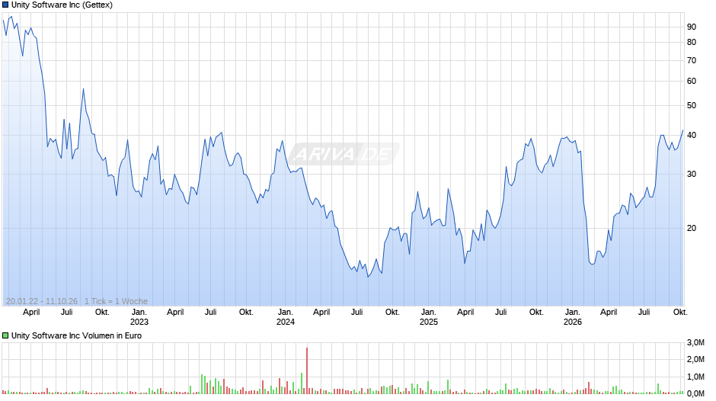Click the Jan. 2024 time axis label

[286, 317]
